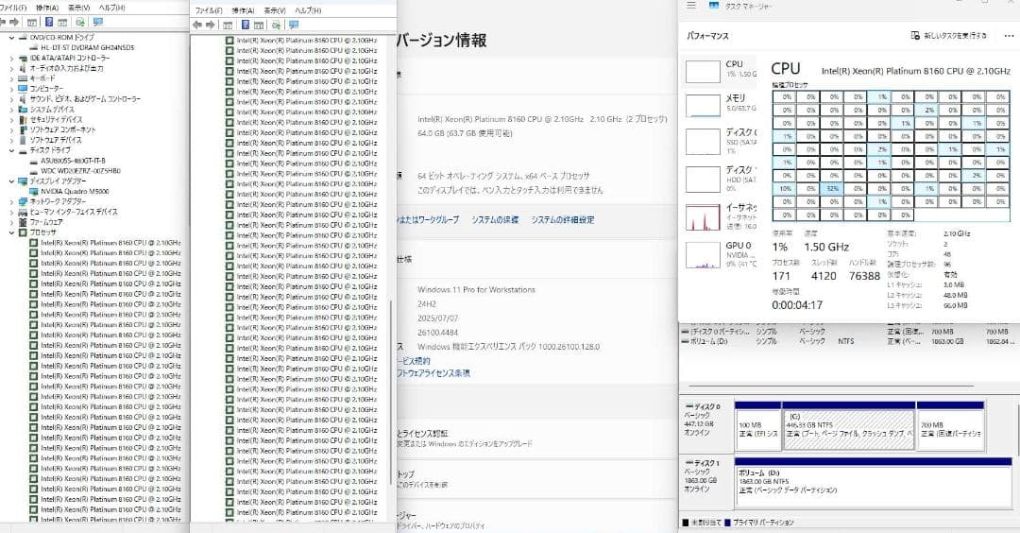
Task: Click scan for hardware changes in left Device Manager
Action: click(x=80, y=22)
